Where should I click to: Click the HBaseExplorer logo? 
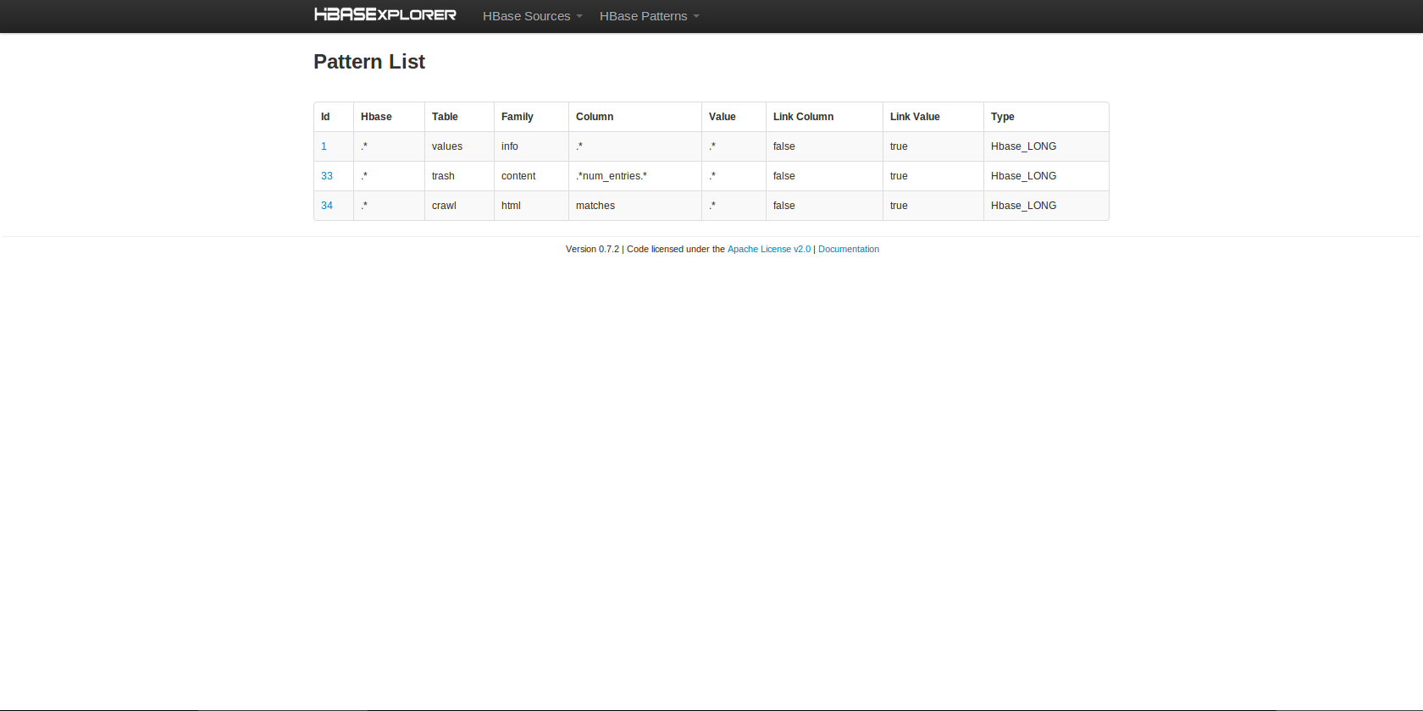tap(385, 15)
